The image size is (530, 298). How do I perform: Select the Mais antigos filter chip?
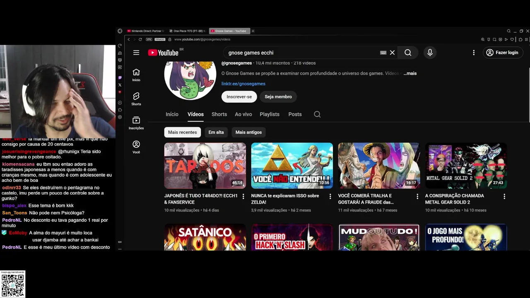(248, 132)
